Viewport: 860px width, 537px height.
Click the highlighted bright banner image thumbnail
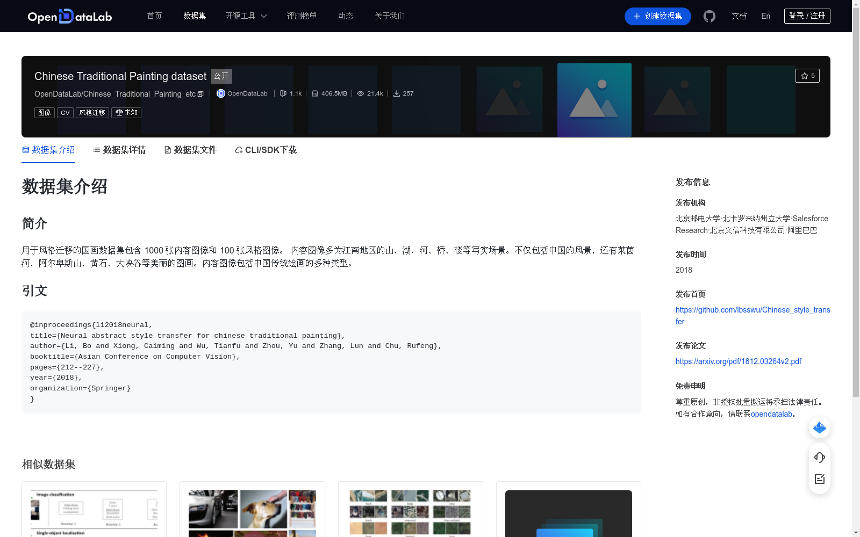coord(594,100)
